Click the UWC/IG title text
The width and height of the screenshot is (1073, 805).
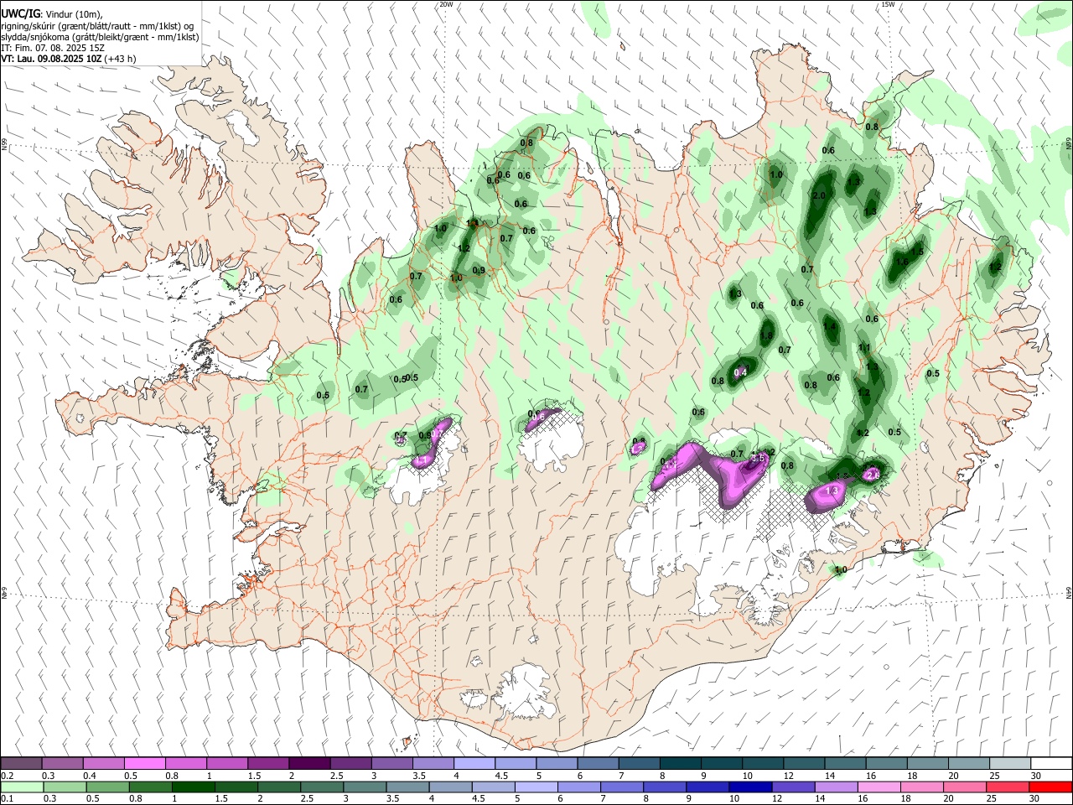[x=20, y=14]
